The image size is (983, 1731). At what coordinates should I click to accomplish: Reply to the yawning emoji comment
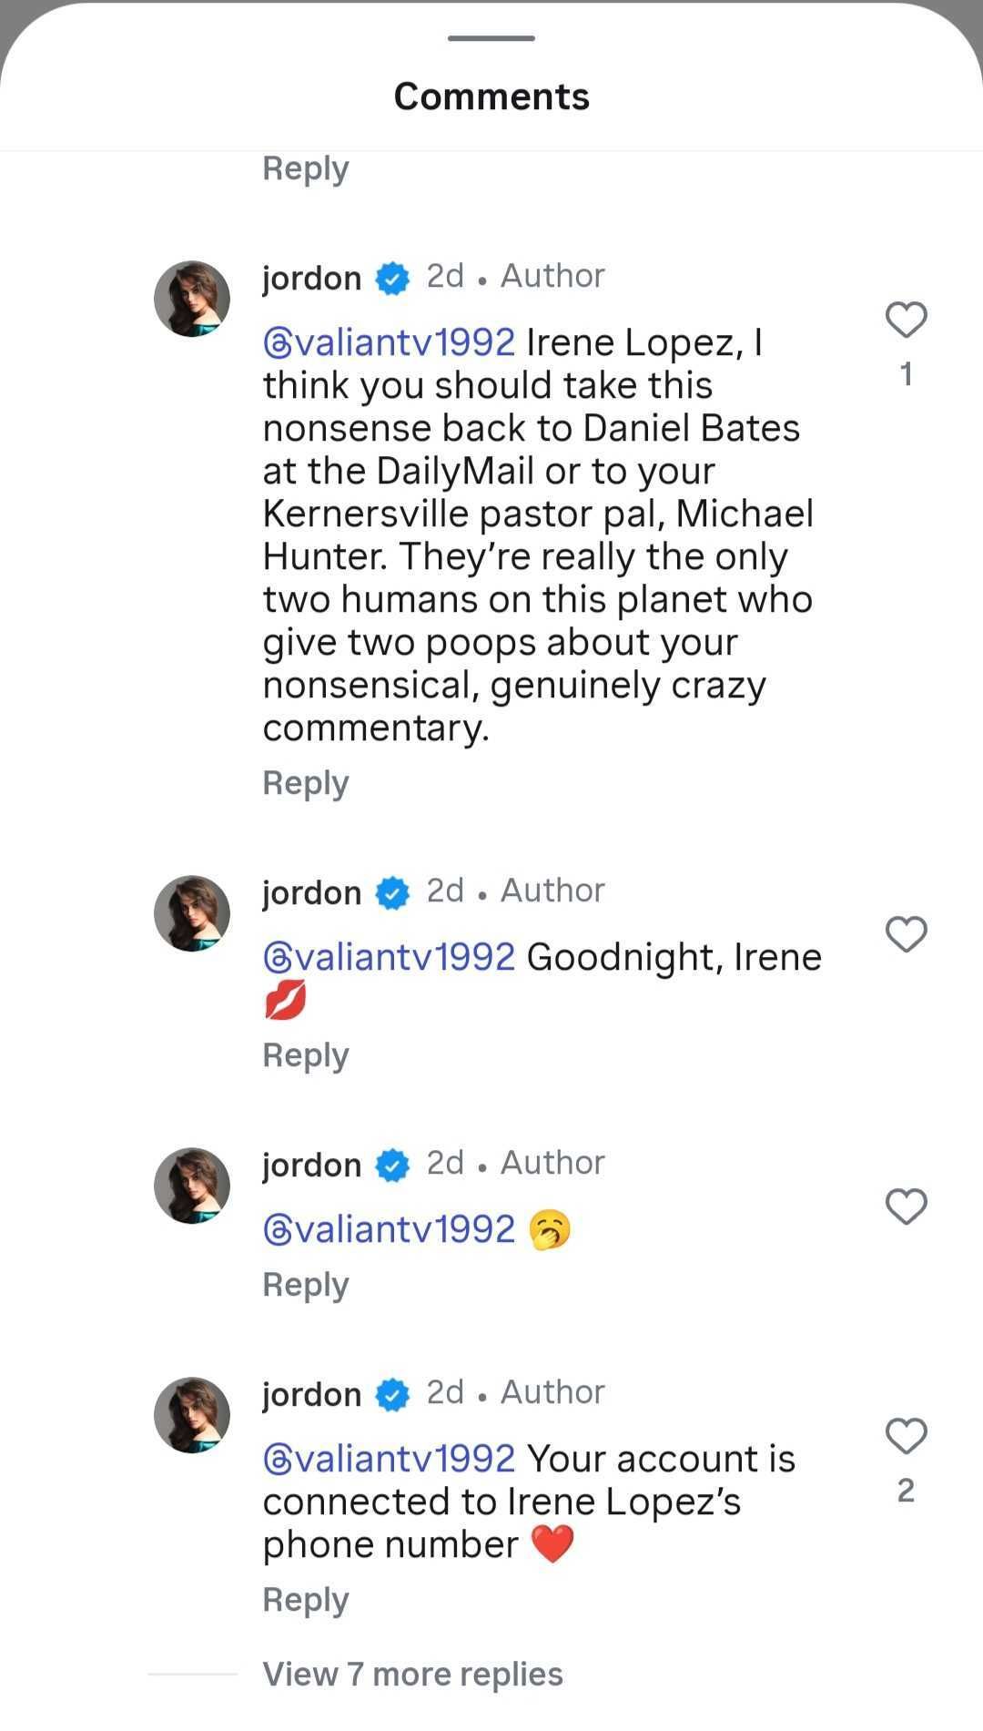tap(306, 1285)
